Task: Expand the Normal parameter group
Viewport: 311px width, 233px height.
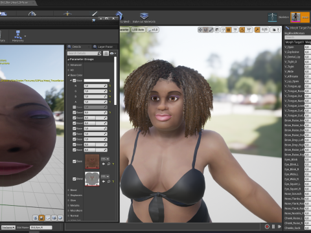Action: tap(69, 216)
